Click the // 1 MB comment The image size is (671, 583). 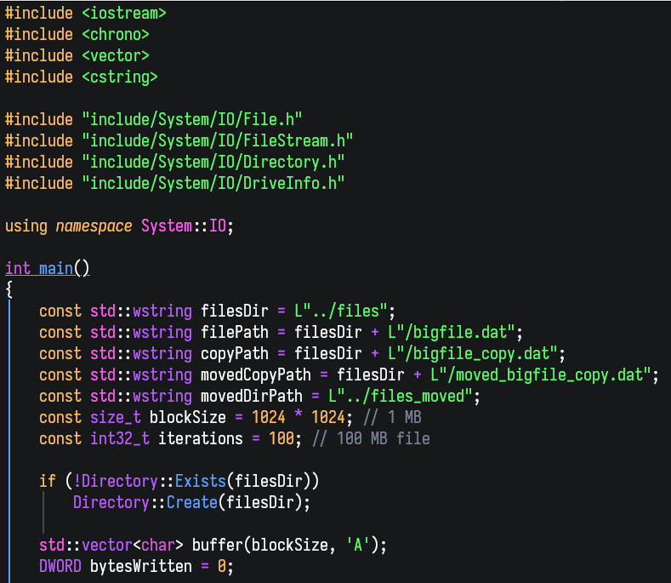[392, 417]
